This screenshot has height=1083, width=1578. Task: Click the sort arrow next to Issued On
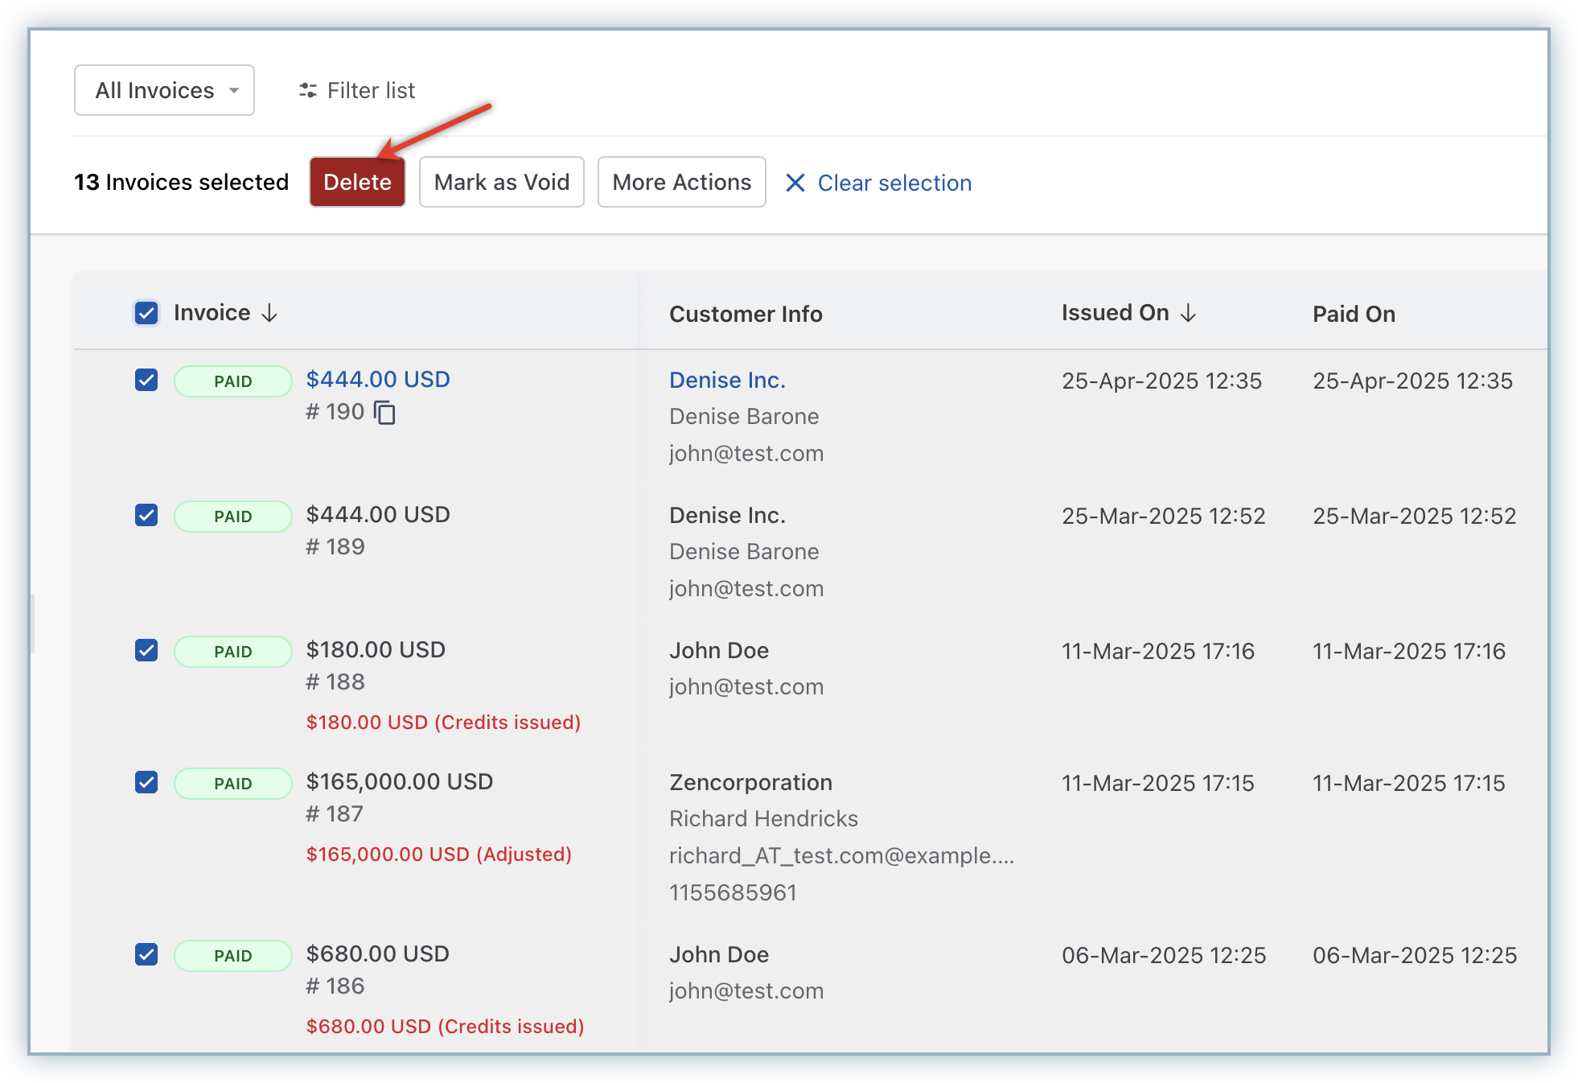click(x=1189, y=313)
